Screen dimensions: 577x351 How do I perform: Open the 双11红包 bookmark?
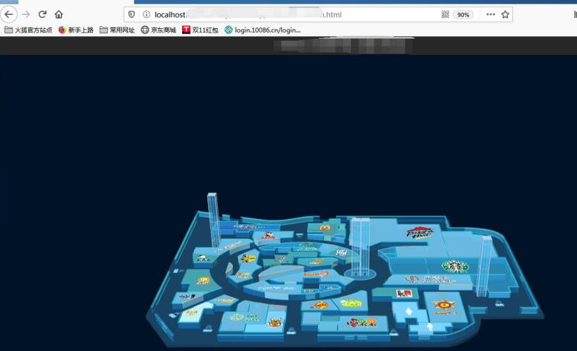pyautogui.click(x=200, y=30)
